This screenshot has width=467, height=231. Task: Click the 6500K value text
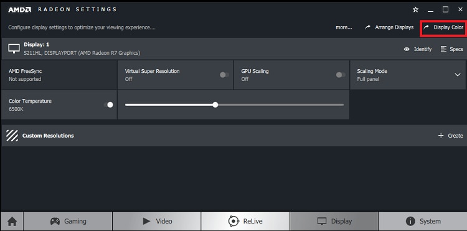(x=16, y=109)
